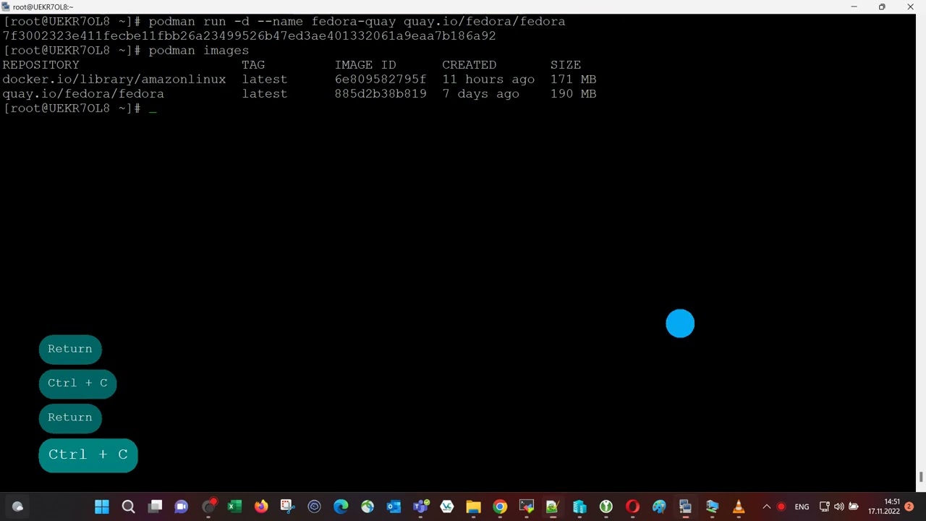Viewport: 926px width, 521px height.
Task: Click '7 days ago' created value
Action: coord(480,94)
